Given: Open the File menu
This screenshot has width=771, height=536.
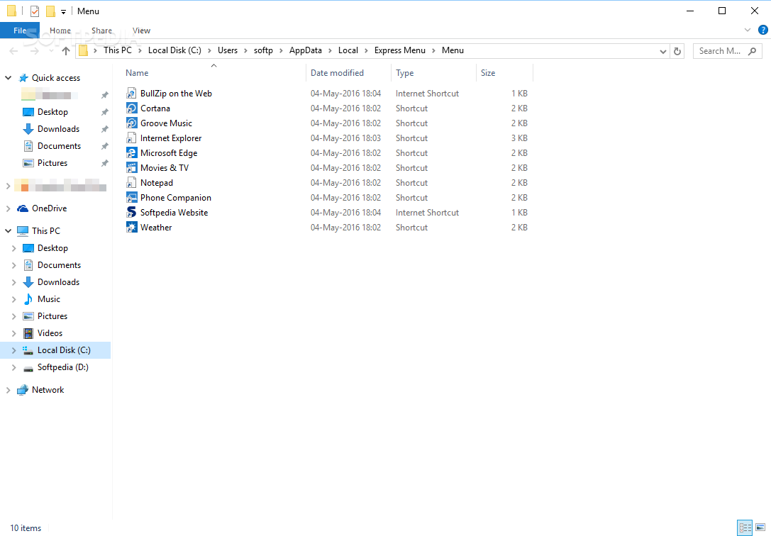Looking at the screenshot, I should tap(20, 30).
